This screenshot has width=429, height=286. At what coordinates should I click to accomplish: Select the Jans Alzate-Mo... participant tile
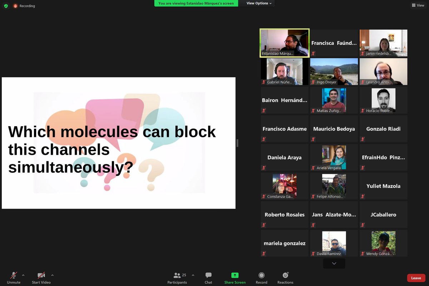click(334, 214)
